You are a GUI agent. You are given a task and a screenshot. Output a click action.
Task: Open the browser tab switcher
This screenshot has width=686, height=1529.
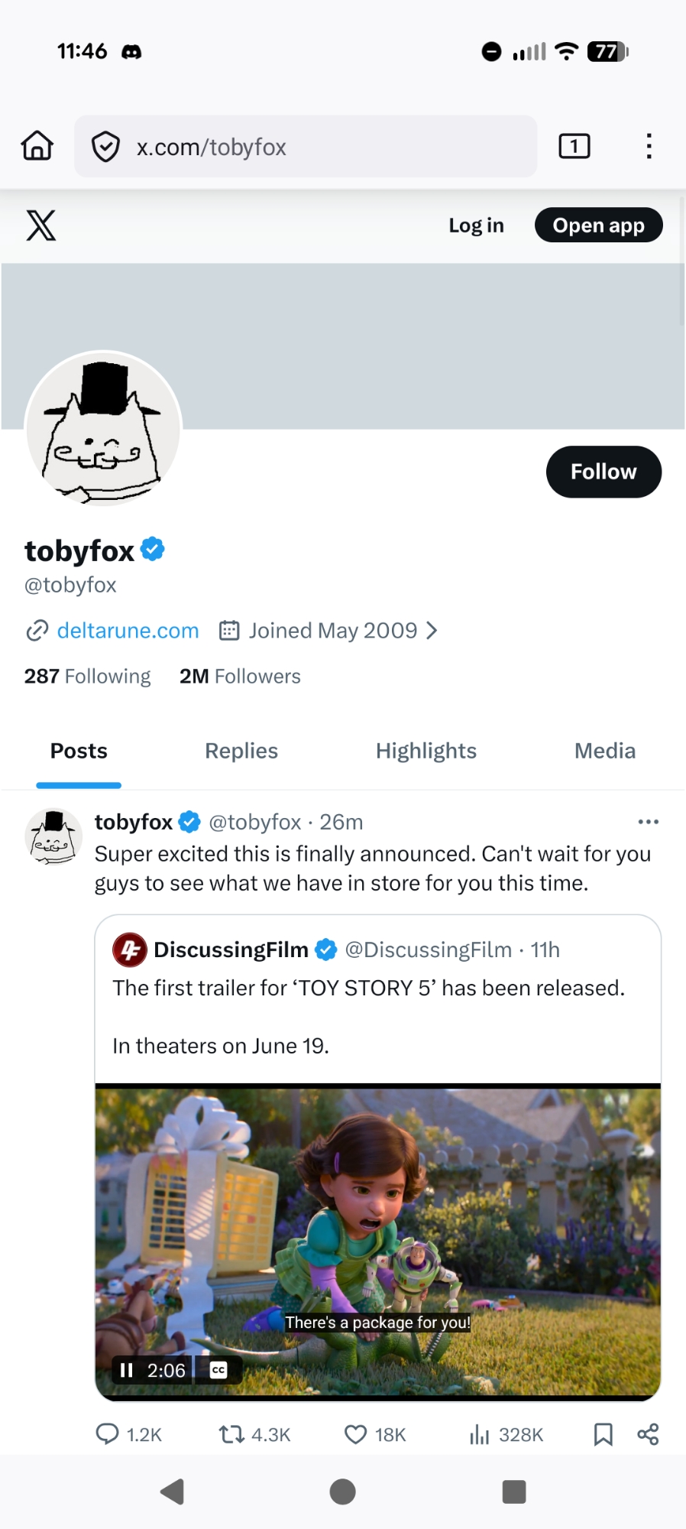[574, 145]
